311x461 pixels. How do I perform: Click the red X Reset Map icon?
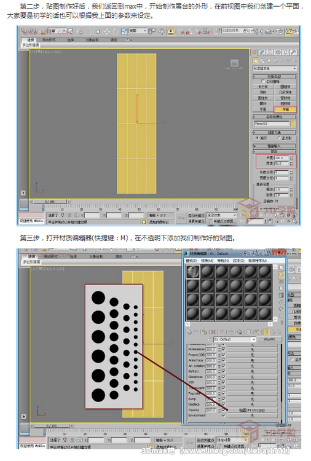213,332
